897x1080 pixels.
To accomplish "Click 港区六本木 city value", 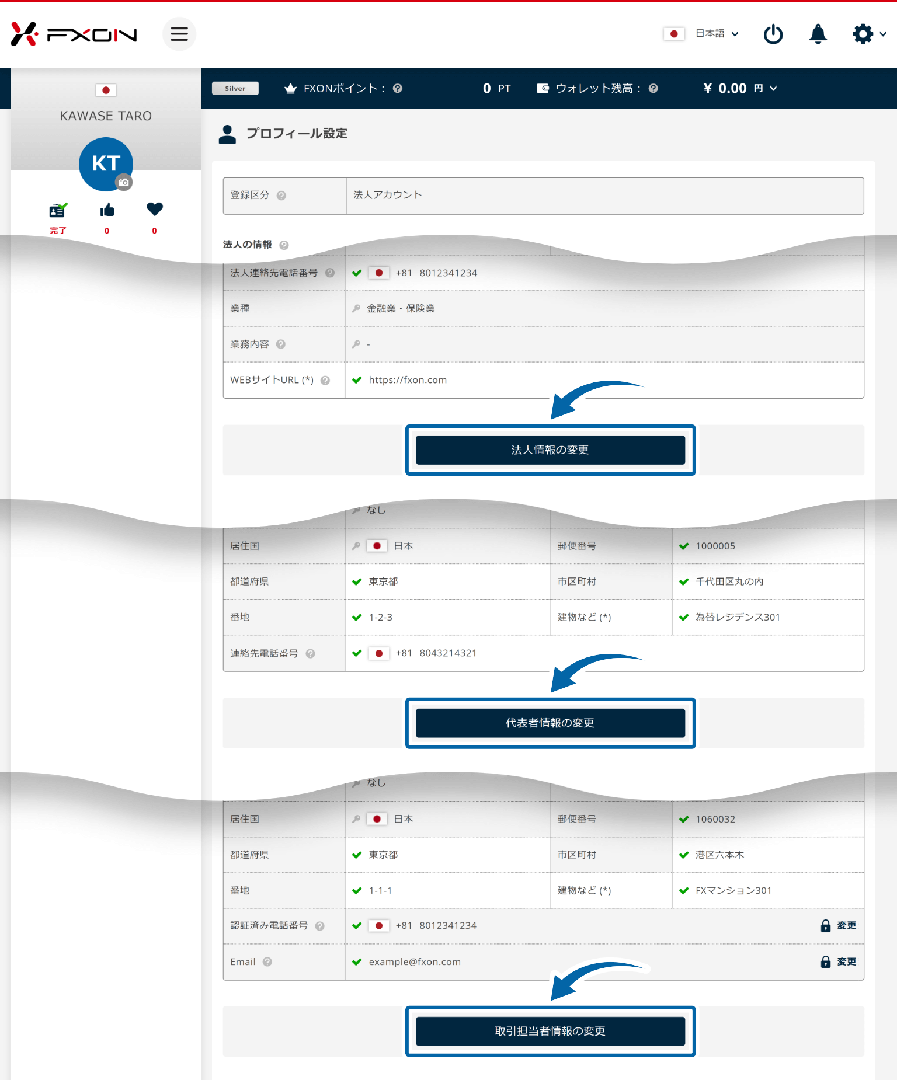I will 719,855.
